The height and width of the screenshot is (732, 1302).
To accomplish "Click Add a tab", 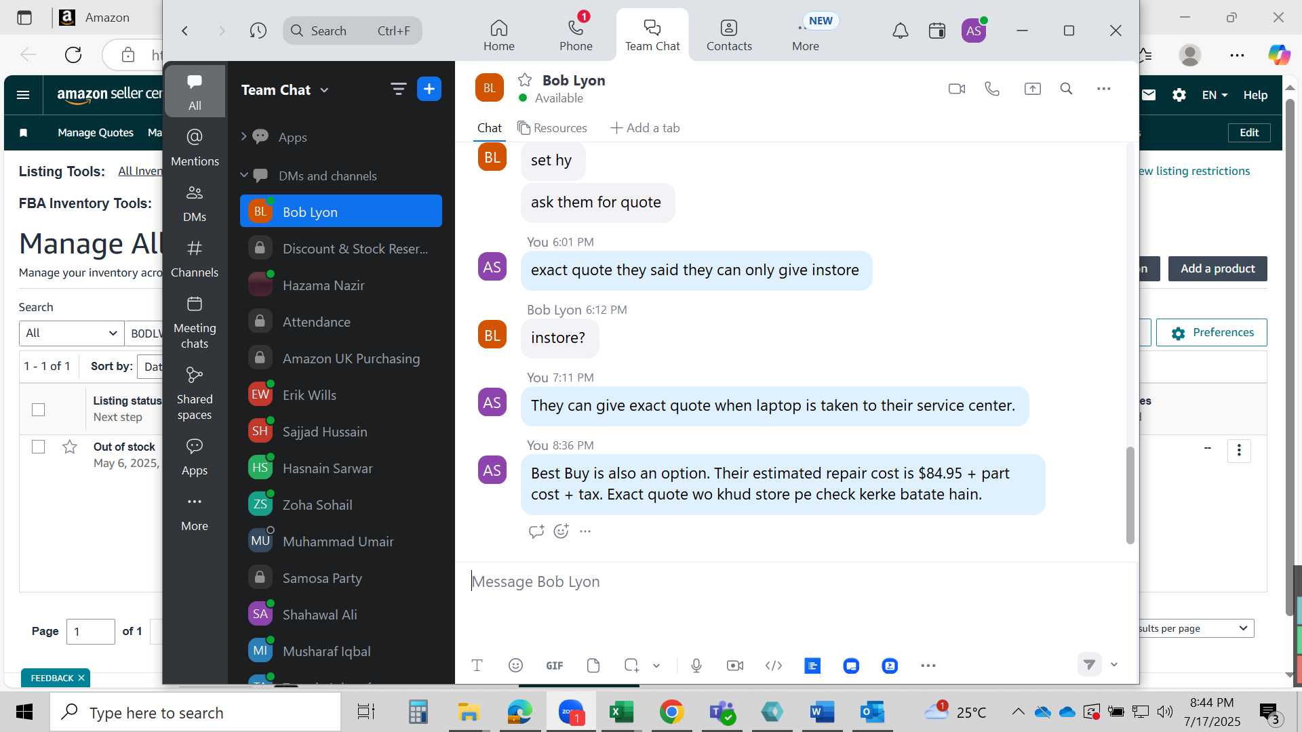I will pyautogui.click(x=645, y=128).
